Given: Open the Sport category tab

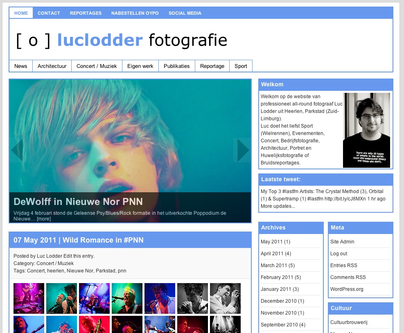Looking at the screenshot, I should point(241,66).
